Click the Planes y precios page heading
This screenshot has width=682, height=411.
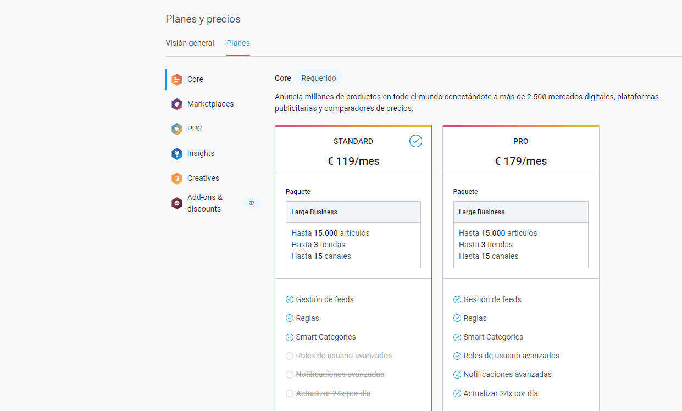point(203,19)
